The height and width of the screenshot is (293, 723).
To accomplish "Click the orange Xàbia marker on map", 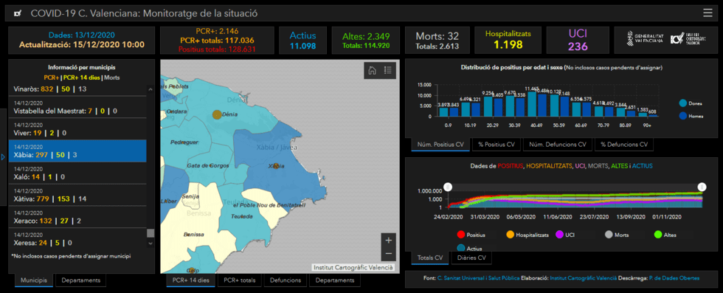I will 275,165.
